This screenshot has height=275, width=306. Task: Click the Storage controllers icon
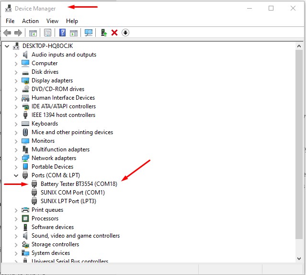pyautogui.click(x=25, y=244)
